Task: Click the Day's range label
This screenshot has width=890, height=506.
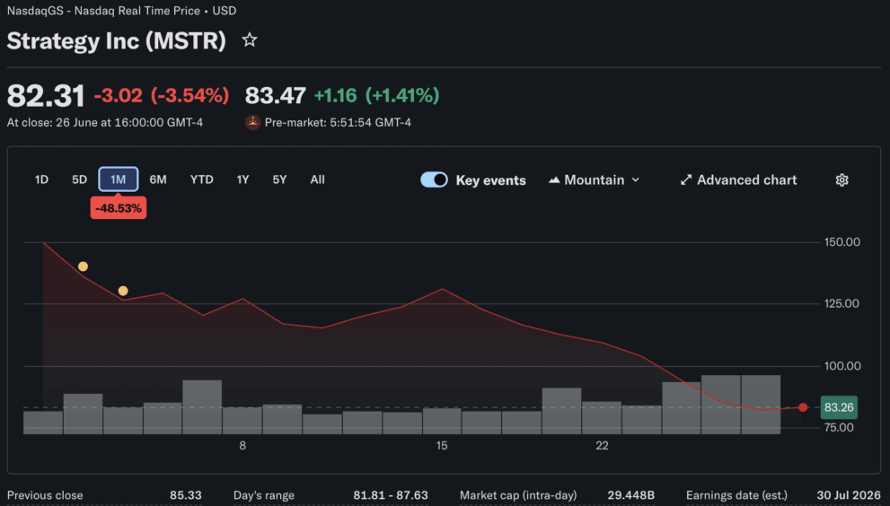Action: tap(264, 495)
